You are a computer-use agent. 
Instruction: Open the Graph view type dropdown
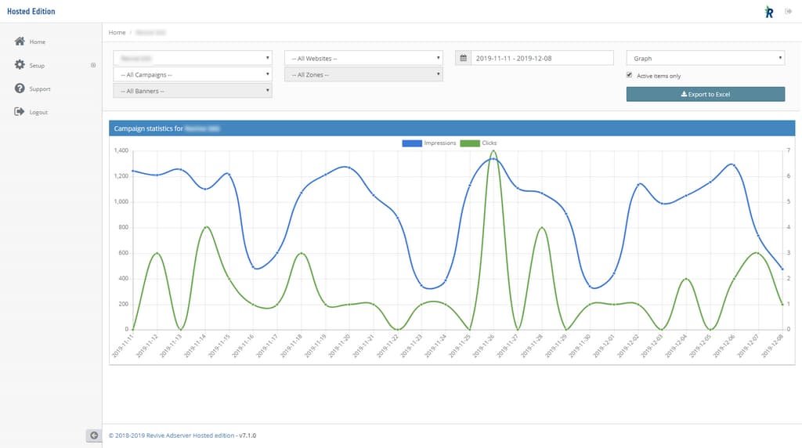tap(706, 58)
